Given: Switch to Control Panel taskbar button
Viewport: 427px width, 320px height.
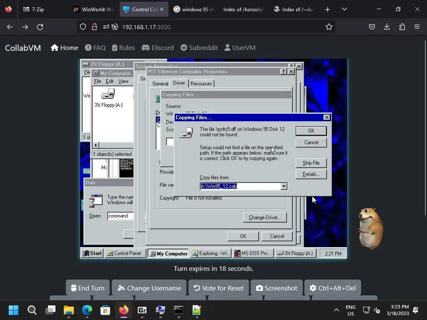Looking at the screenshot, I should pos(125,253).
